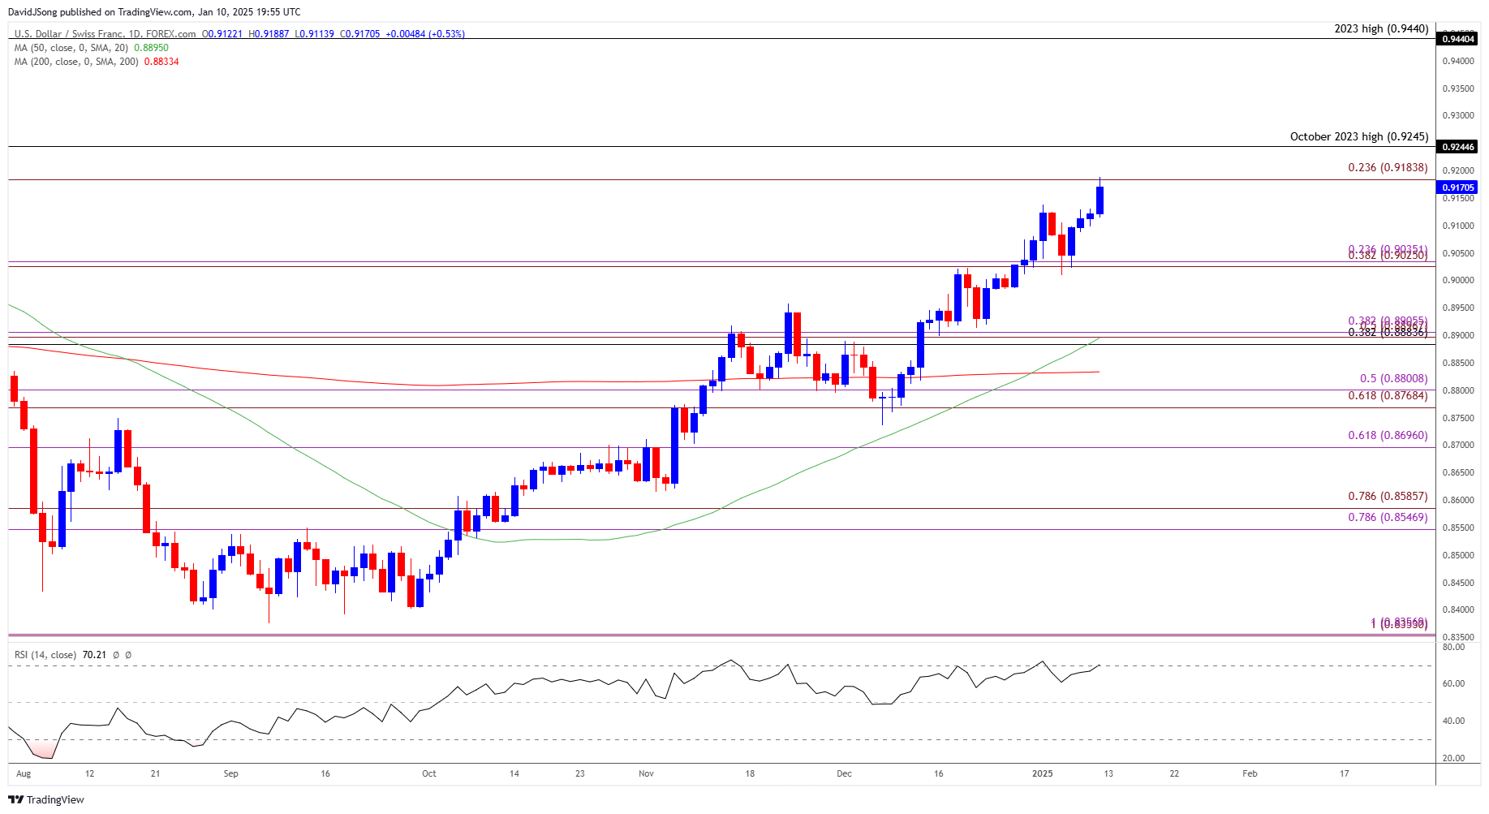
Task: Click the close value C0.91705 in header
Action: pos(359,34)
